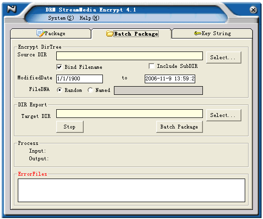Click the red ErrorFiles group label
This screenshot has height=219, width=263.
32,174
